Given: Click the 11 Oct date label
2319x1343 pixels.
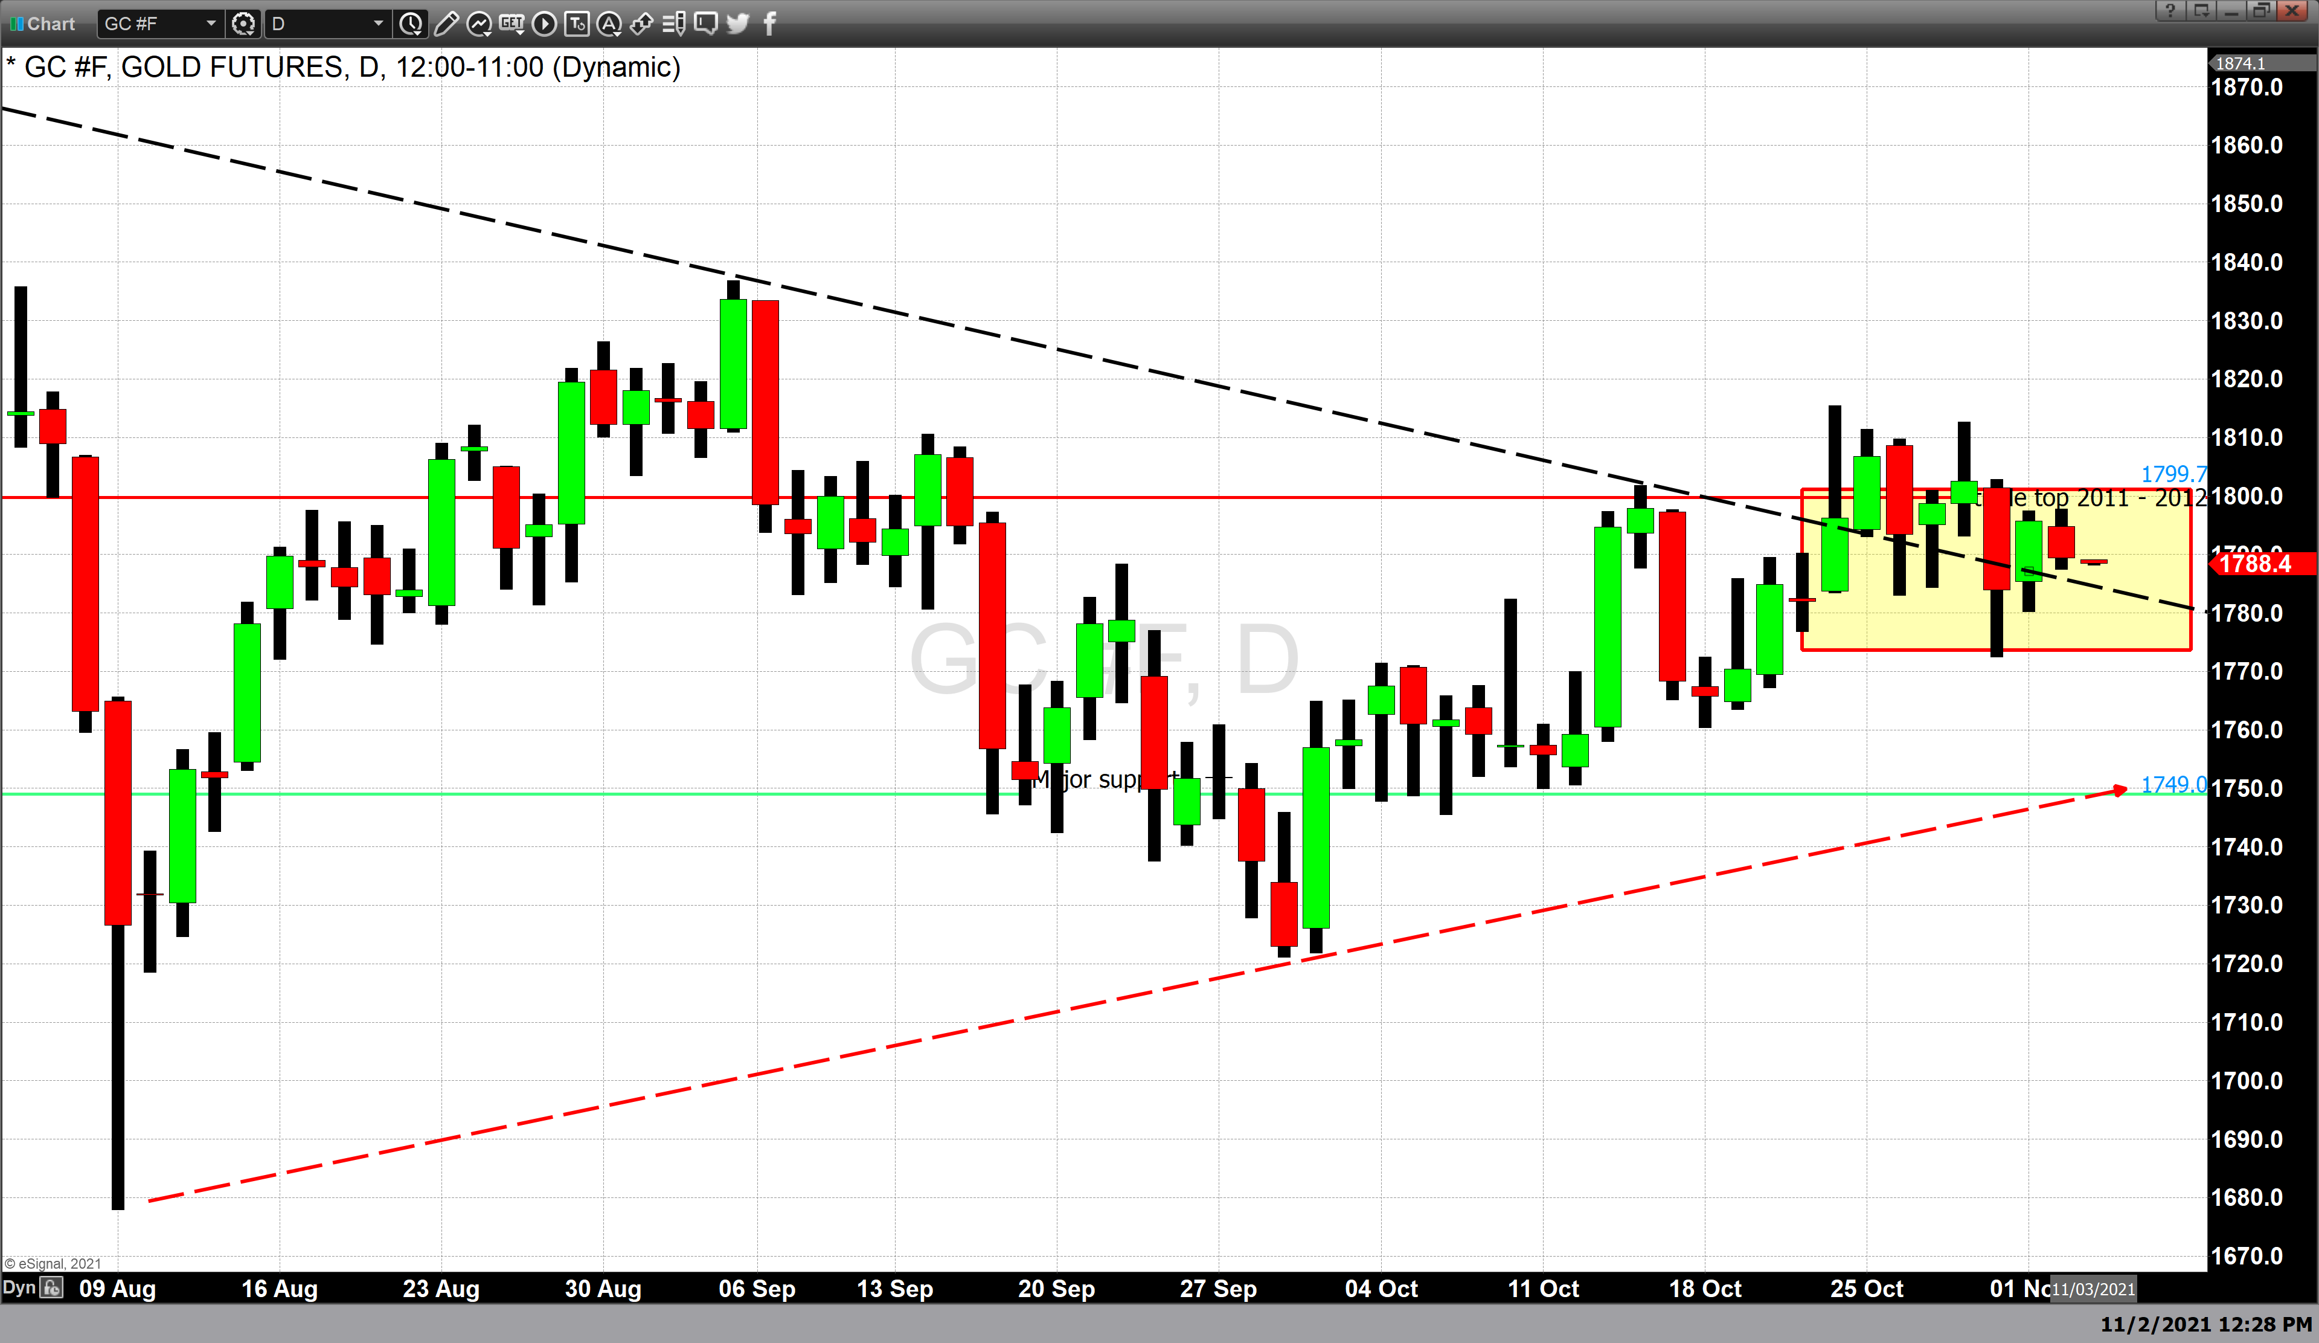Looking at the screenshot, I should pos(1543,1289).
